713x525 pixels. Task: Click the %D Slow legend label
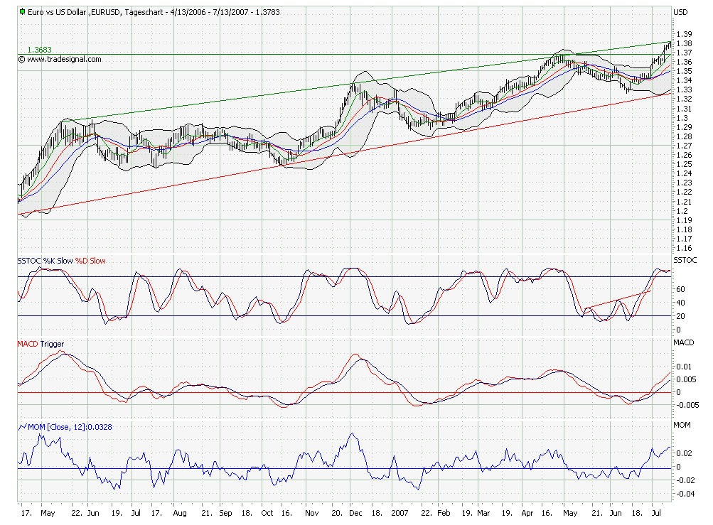(90, 261)
